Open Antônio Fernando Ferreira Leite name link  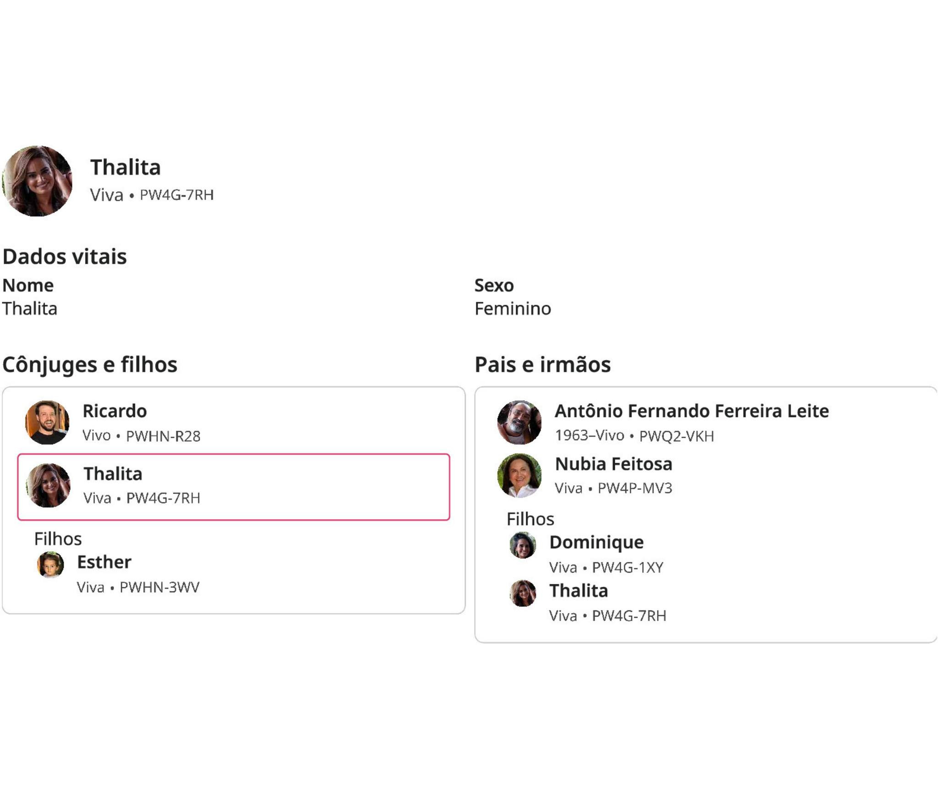[x=692, y=411]
